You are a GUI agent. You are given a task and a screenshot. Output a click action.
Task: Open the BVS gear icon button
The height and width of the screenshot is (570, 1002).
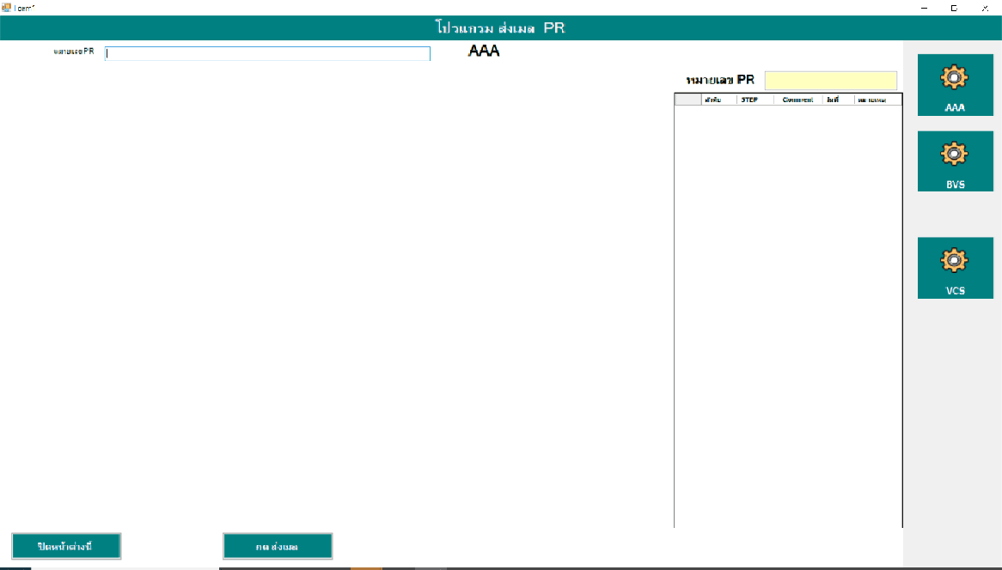955,161
